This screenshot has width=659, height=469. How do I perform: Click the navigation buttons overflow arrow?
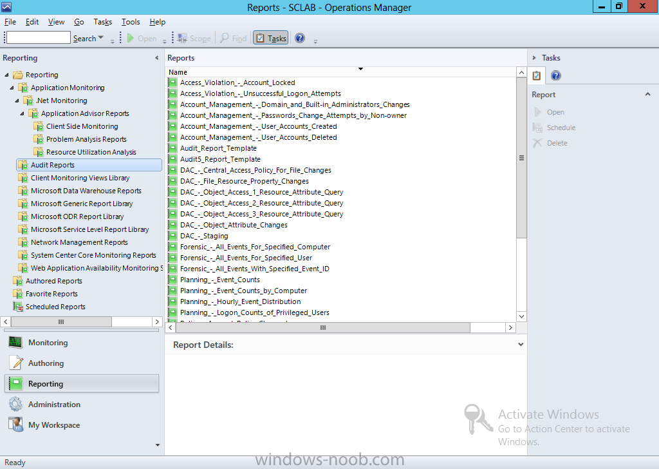click(158, 445)
